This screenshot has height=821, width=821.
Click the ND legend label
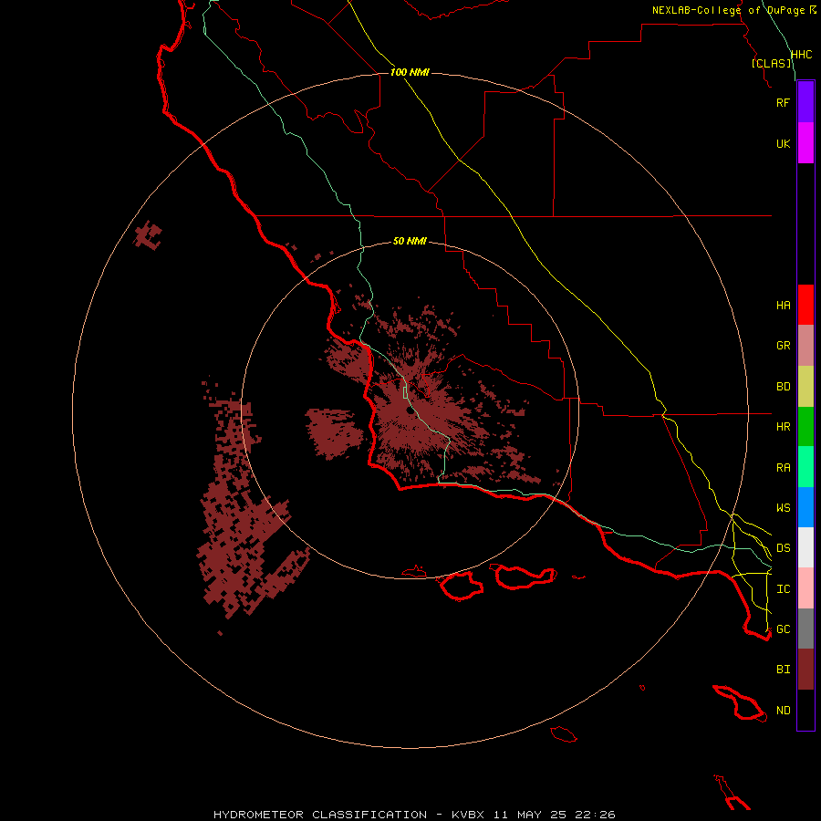pyautogui.click(x=783, y=711)
